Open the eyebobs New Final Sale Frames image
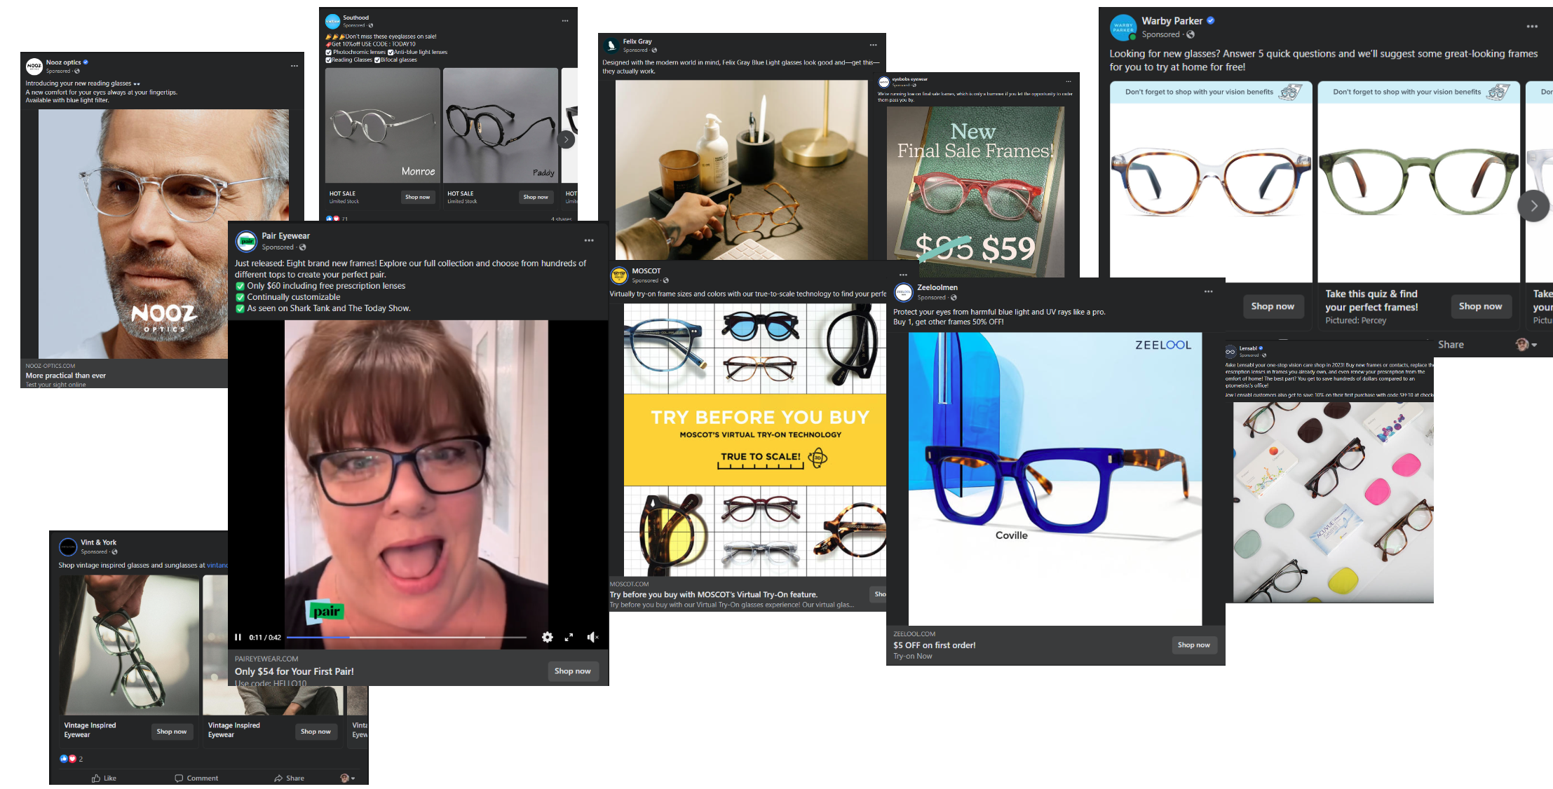 (x=975, y=192)
